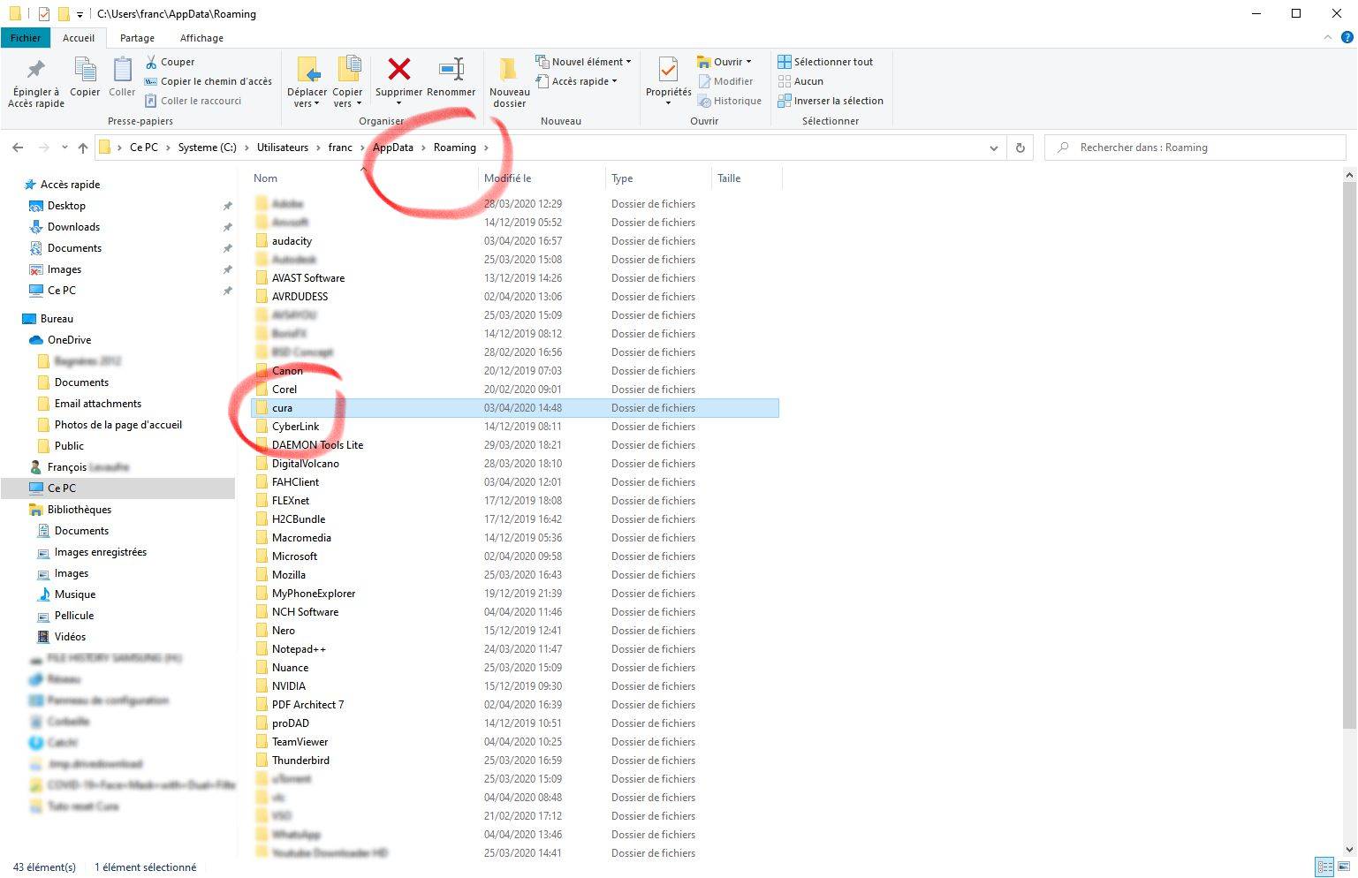This screenshot has height=878, width=1358.
Task: Open Images enregistrées library
Action: pyautogui.click(x=100, y=552)
